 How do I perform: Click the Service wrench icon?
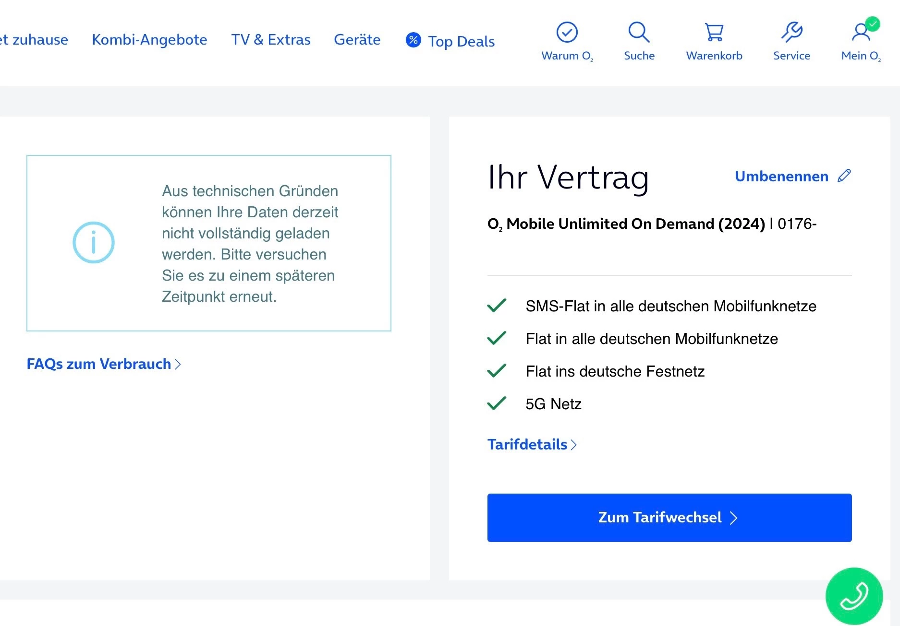click(791, 32)
